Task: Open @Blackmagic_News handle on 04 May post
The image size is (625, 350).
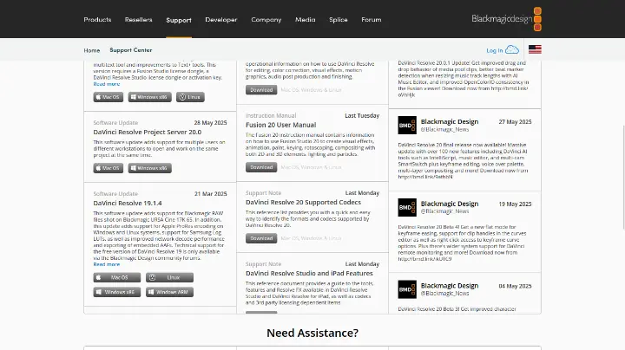Action: (444, 294)
